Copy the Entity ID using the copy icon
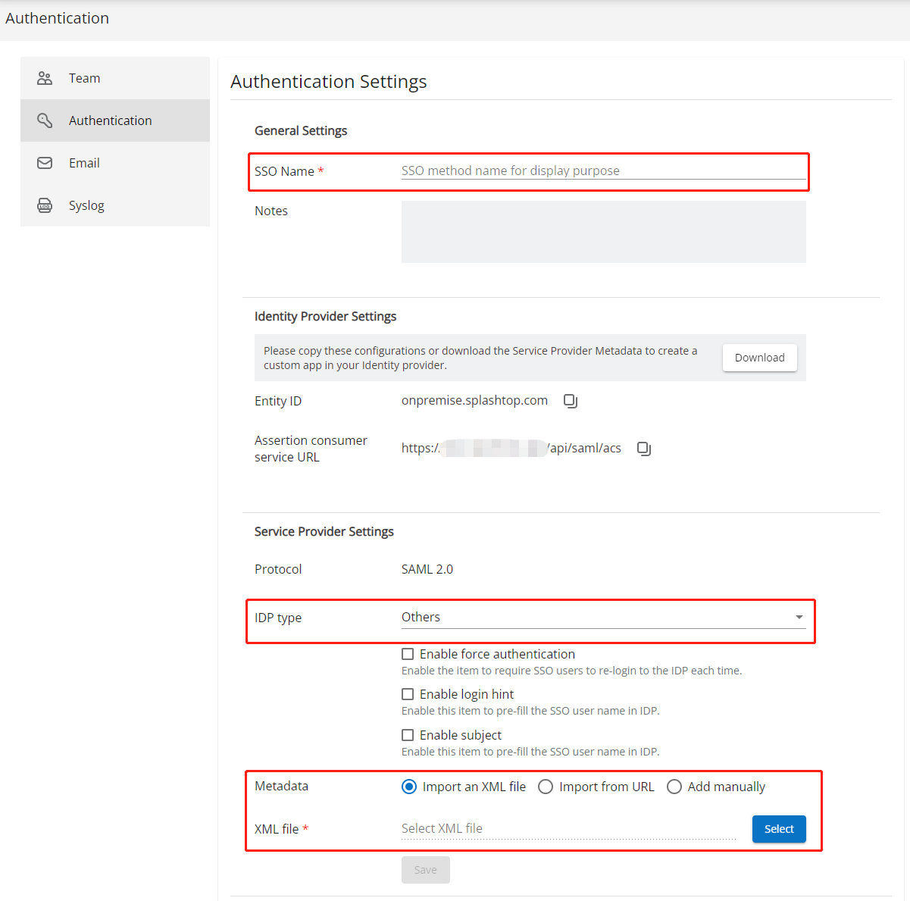 point(570,401)
